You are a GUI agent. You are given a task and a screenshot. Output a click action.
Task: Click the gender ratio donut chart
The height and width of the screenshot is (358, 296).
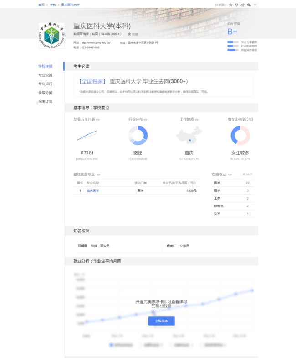(x=240, y=135)
